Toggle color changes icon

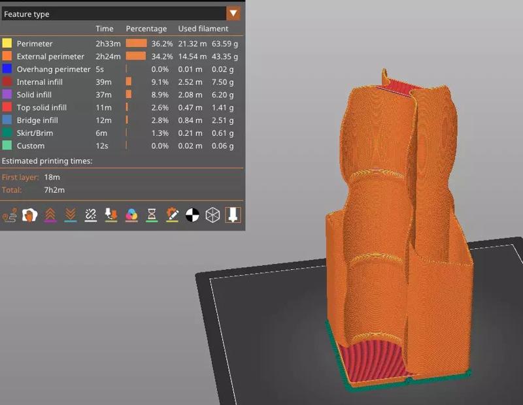[131, 215]
